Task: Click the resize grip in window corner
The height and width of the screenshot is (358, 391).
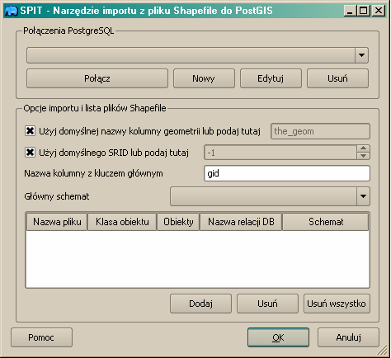Action: click(x=382, y=351)
